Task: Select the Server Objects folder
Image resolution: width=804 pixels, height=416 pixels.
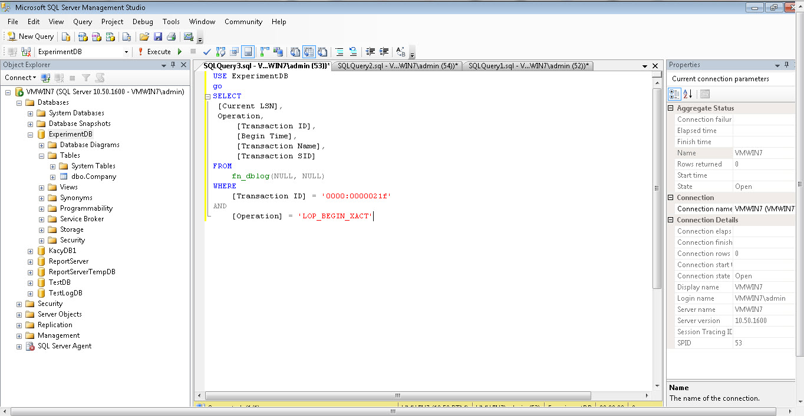Action: tap(60, 314)
